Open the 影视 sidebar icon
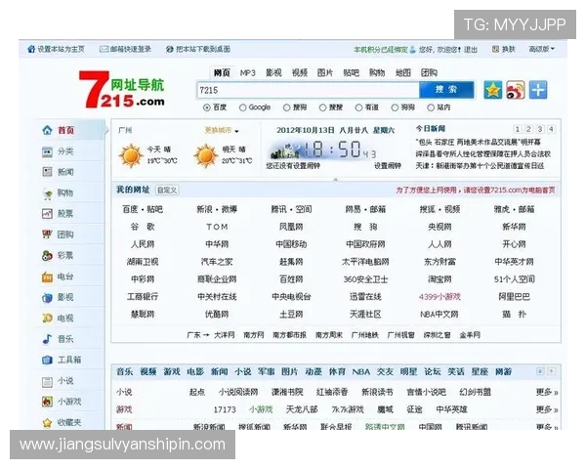The image size is (586, 469). pyautogui.click(x=47, y=298)
